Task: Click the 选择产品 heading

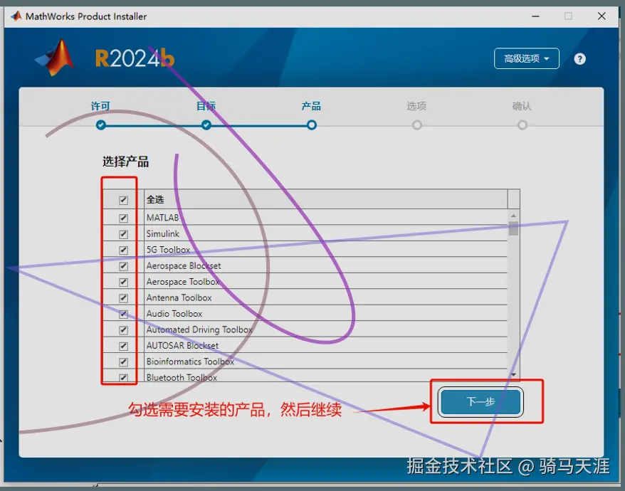Action: pyautogui.click(x=125, y=162)
